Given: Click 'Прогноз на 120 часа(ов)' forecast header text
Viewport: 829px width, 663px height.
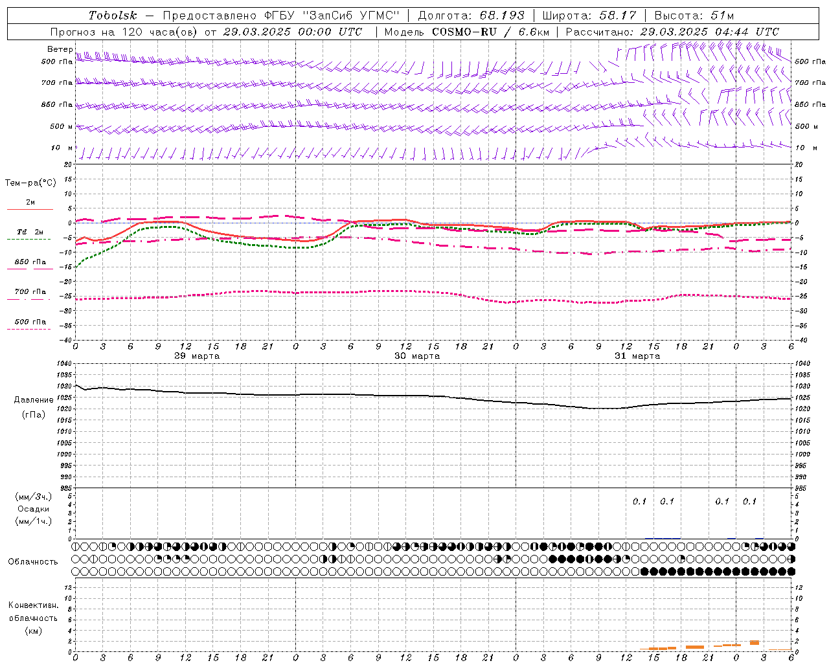Looking at the screenshot, I should pyautogui.click(x=124, y=32).
